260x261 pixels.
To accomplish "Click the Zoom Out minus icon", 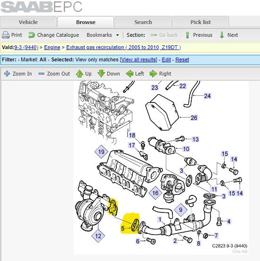I will tap(41, 74).
